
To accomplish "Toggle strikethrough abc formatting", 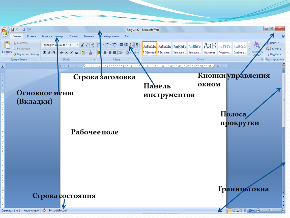I will click(x=62, y=52).
